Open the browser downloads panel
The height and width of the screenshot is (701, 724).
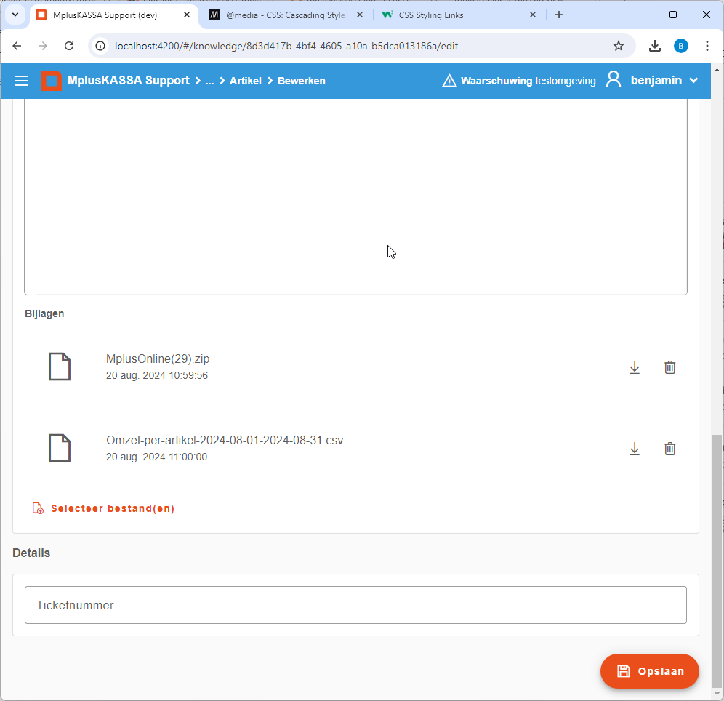pyautogui.click(x=654, y=46)
